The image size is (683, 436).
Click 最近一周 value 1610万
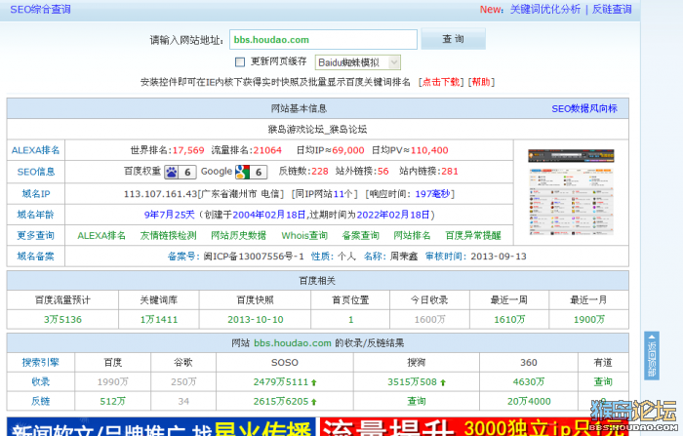click(509, 320)
